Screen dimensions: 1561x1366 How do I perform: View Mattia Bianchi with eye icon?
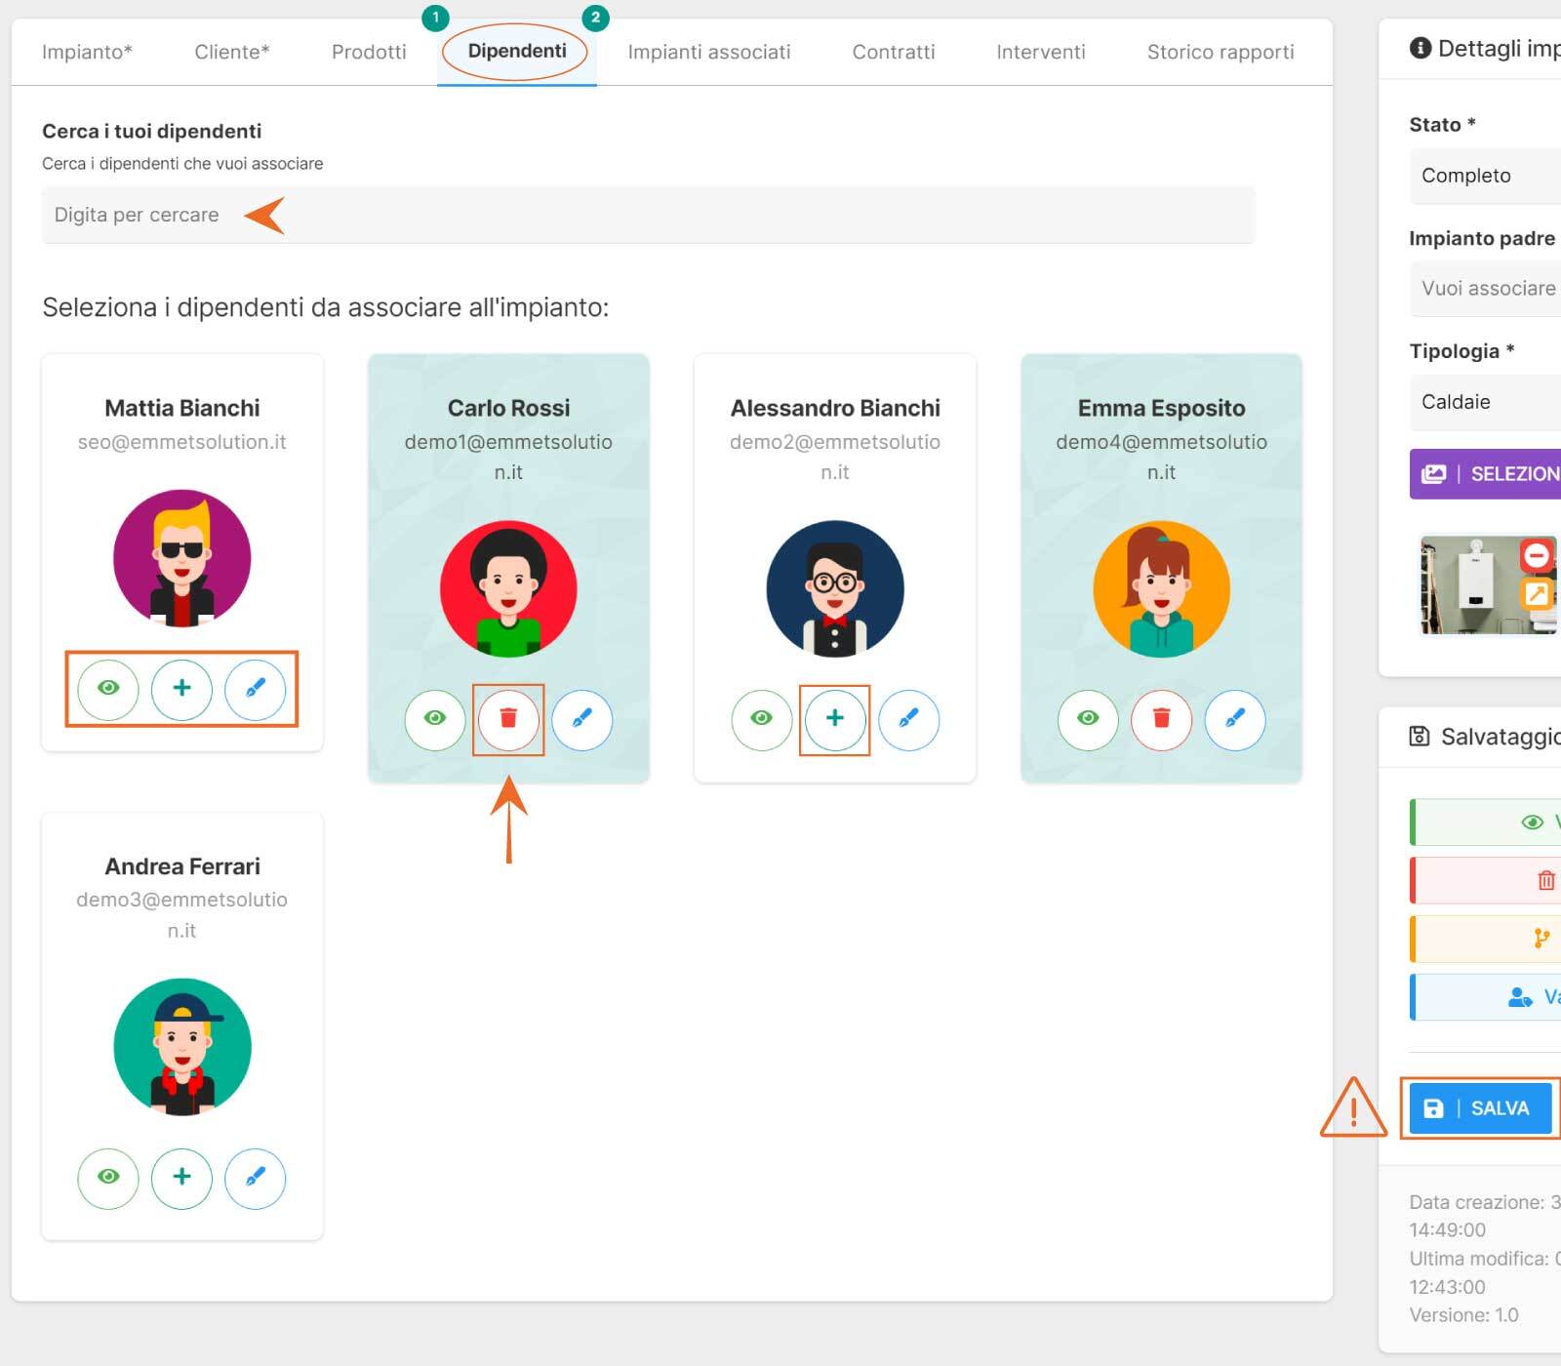(x=108, y=688)
